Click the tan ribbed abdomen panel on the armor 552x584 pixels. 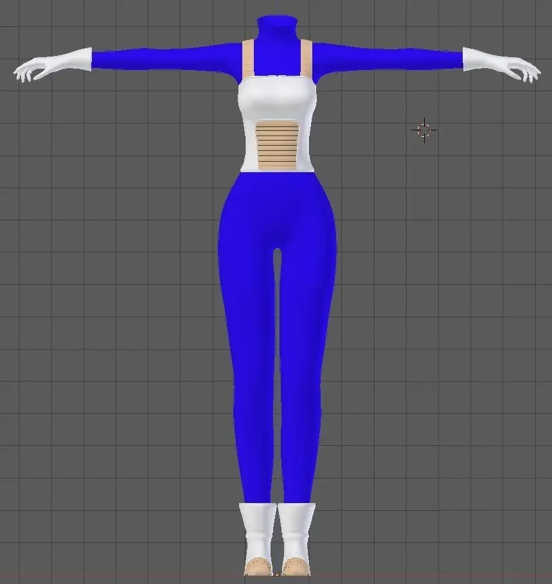click(278, 145)
